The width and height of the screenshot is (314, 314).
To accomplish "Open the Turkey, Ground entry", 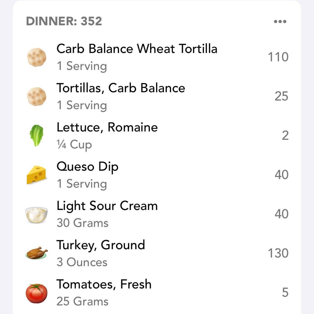I will tap(157, 253).
